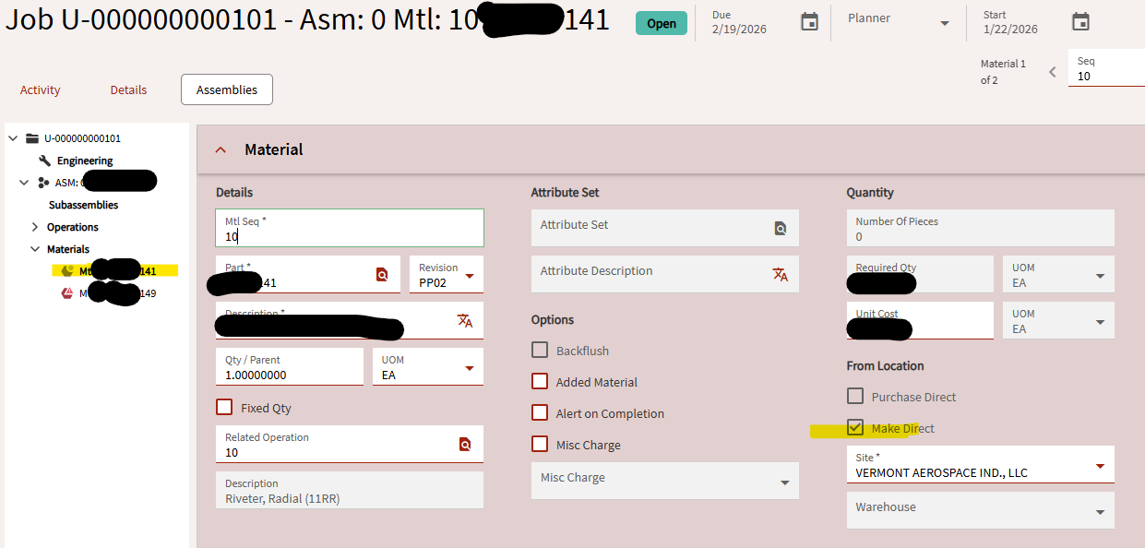Click the Attribute Set search icon

coord(780,229)
